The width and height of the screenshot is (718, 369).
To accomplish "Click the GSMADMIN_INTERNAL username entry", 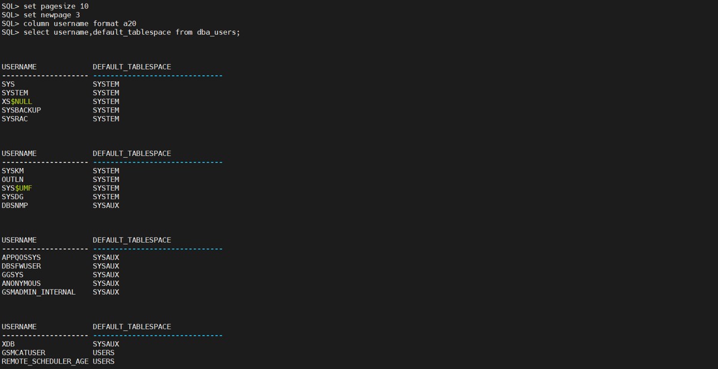I will (x=38, y=292).
